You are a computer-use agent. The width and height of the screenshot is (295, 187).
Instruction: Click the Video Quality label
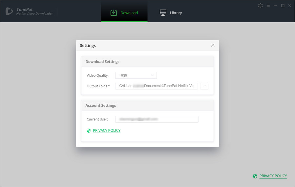(98, 75)
